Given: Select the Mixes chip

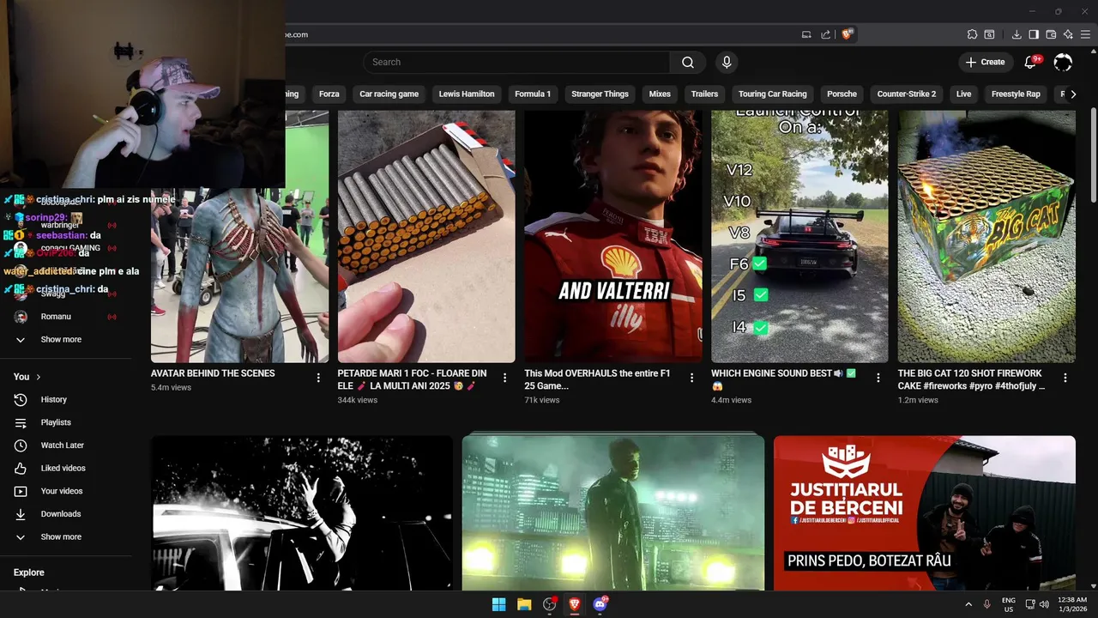Looking at the screenshot, I should [660, 94].
